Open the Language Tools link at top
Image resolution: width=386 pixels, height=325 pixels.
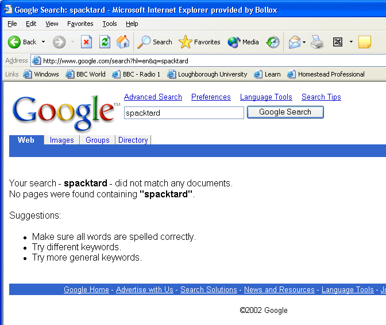coord(266,97)
